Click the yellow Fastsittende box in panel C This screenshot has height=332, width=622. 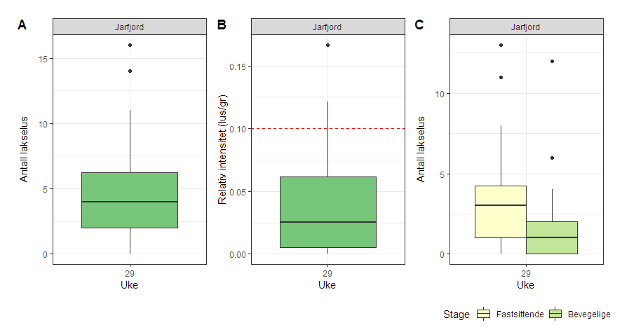[501, 212]
